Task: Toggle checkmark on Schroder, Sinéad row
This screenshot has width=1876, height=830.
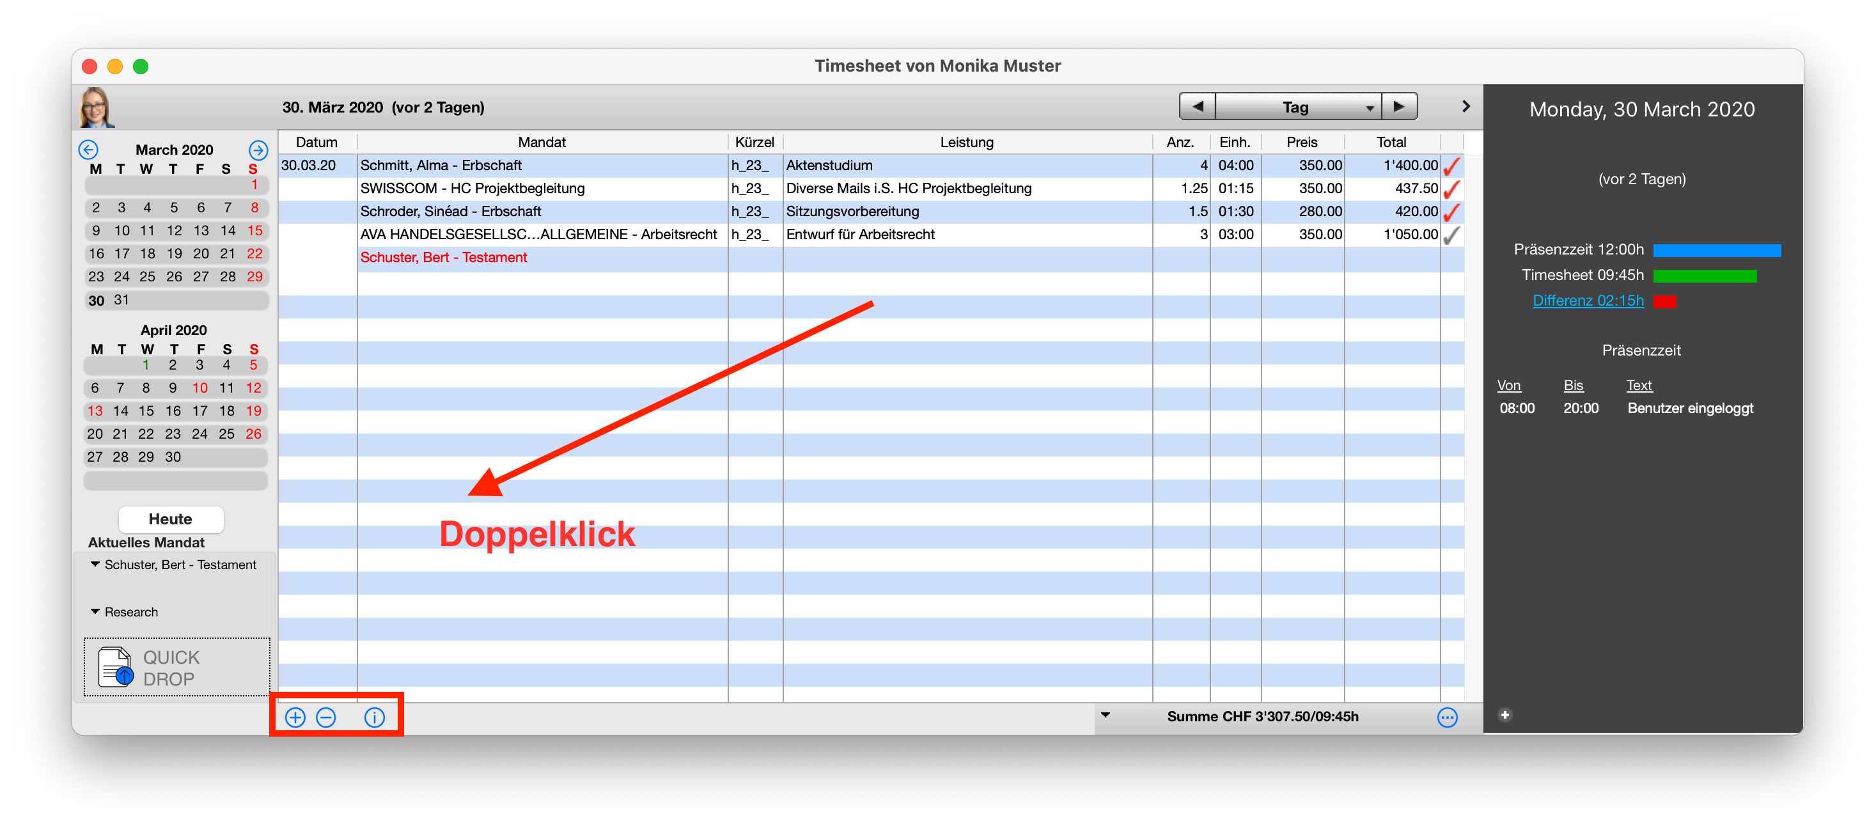Action: (1451, 212)
